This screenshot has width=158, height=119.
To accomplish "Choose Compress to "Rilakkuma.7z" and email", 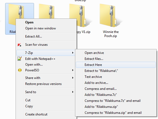I will [x=116, y=101].
